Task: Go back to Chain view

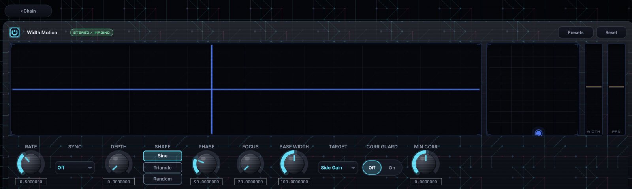Action: pyautogui.click(x=28, y=11)
